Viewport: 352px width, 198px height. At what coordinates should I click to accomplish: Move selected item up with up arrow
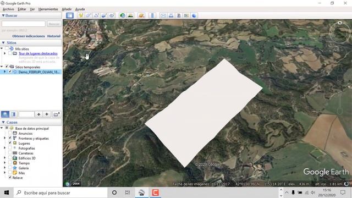coord(38,114)
